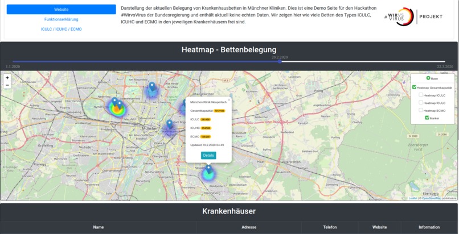This screenshot has height=234, width=459.
Task: Click the filled blue part of the date slider
Action: [145, 61]
